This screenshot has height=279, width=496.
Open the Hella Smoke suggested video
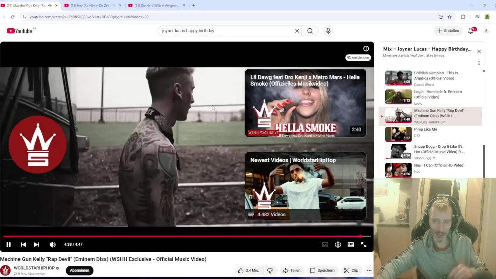click(305, 103)
